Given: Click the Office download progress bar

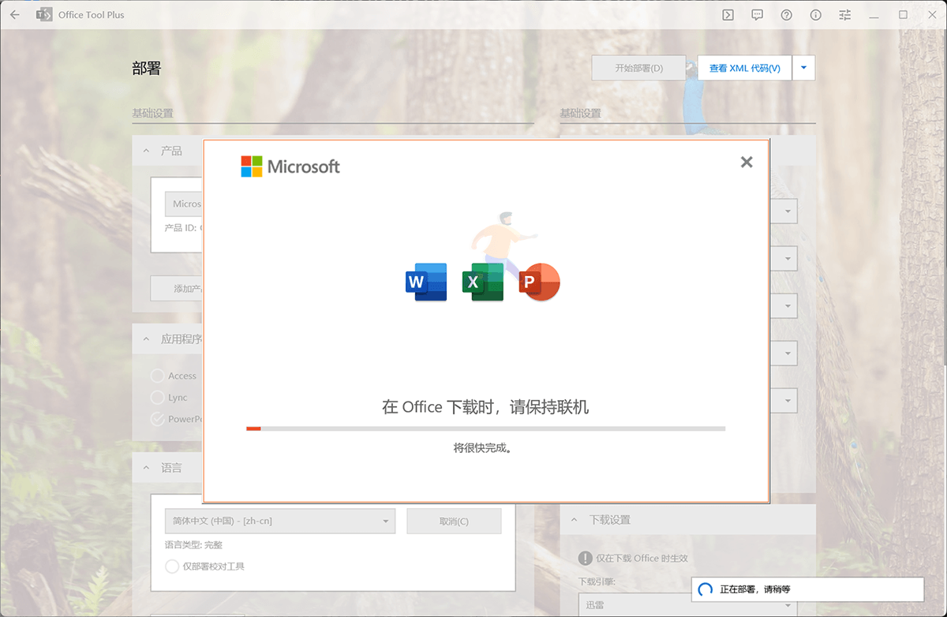Looking at the screenshot, I should [485, 428].
